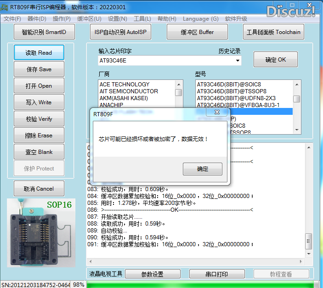This screenshot has width=323, height=288.
Task: Click the iFix prog title bar icon
Action: (x=4, y=7)
